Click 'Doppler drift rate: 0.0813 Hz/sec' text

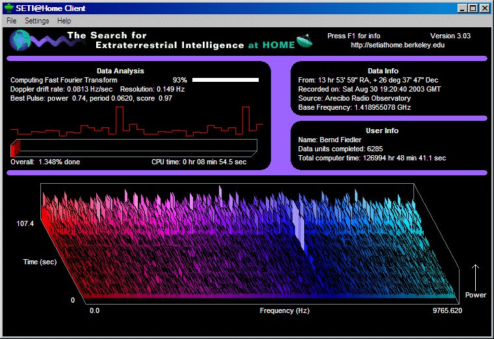[x=61, y=90]
